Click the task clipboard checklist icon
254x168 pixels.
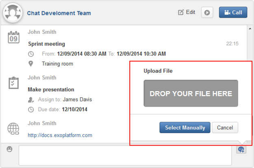13,83
